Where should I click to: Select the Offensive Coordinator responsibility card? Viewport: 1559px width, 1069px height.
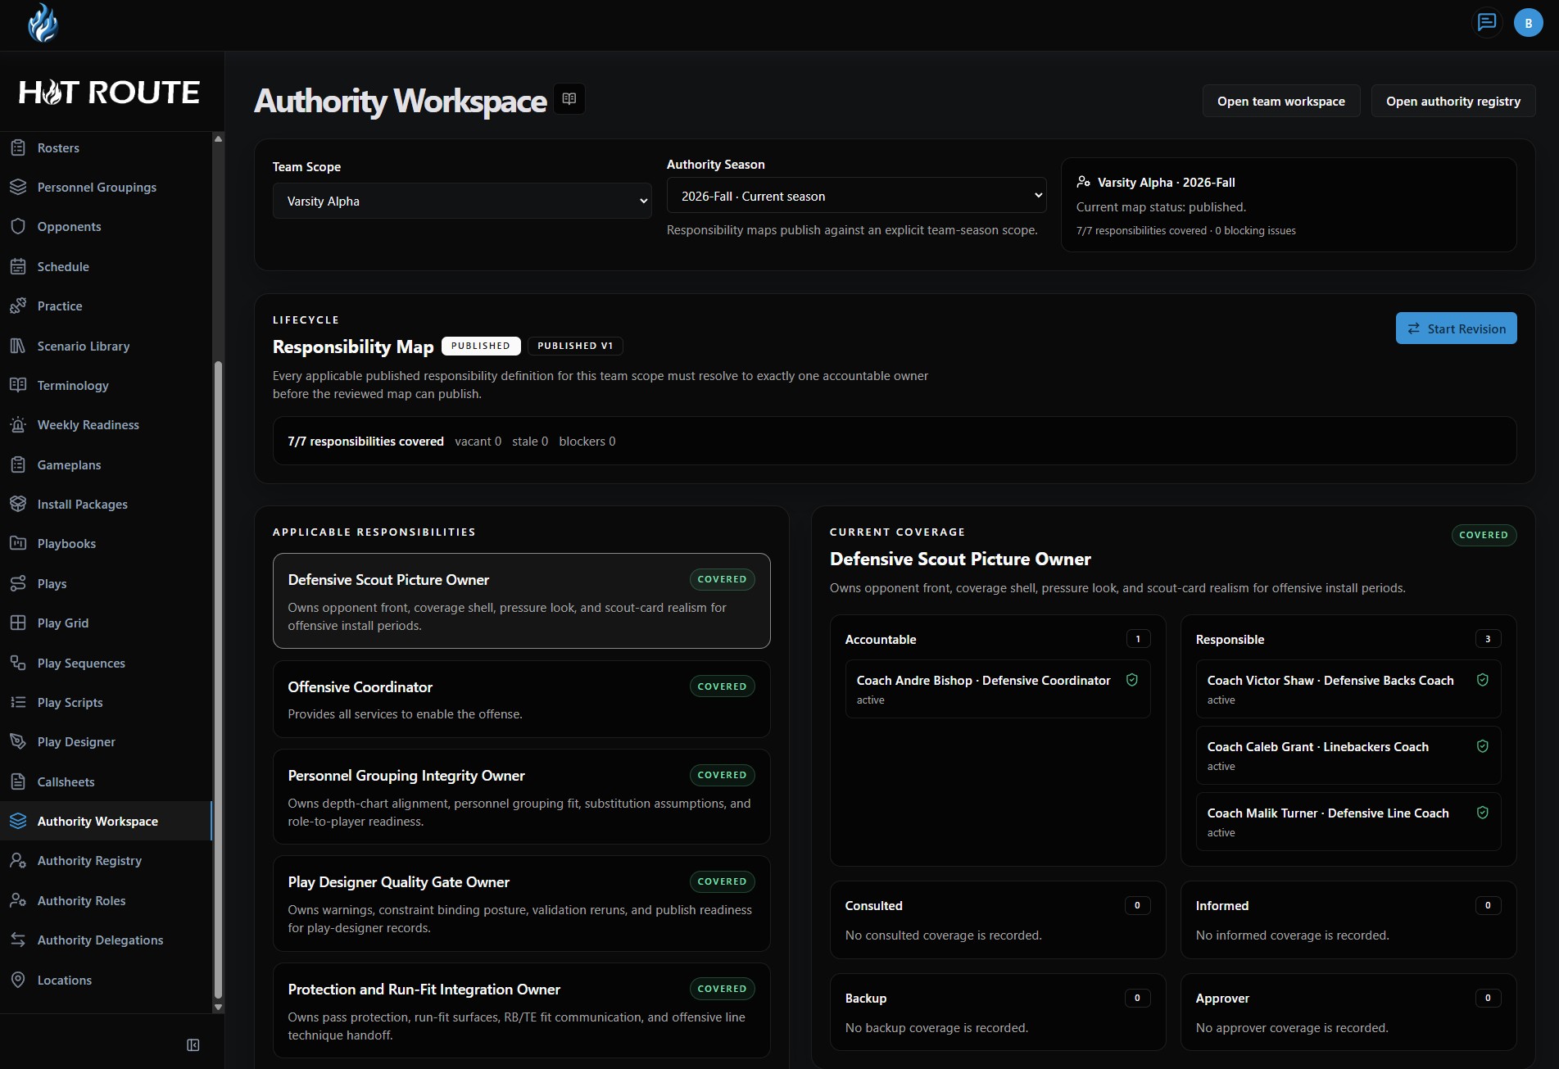(521, 699)
